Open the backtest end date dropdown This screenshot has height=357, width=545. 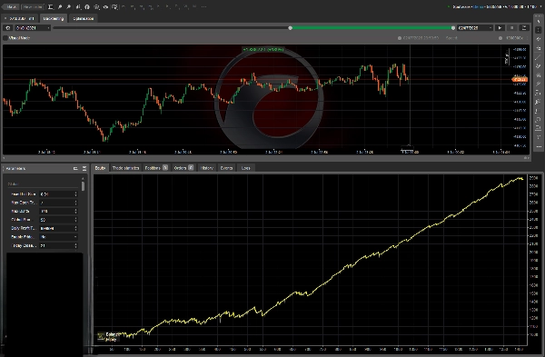click(x=475, y=28)
